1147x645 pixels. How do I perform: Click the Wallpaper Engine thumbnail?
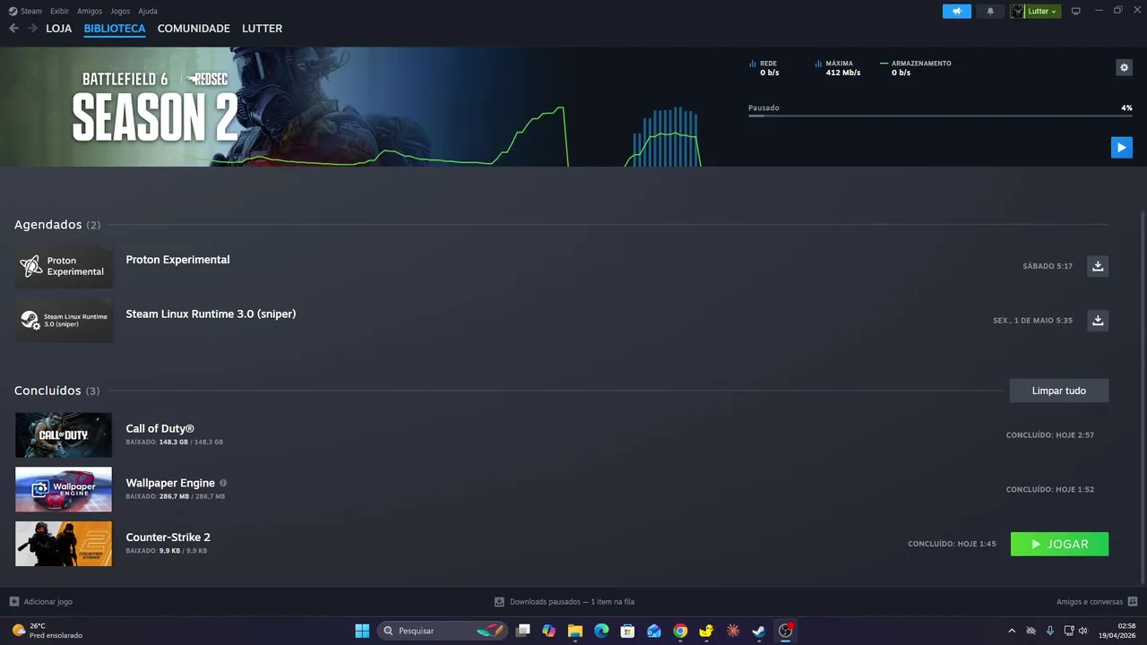[64, 489]
